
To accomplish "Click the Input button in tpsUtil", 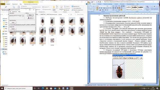I will pyautogui.click(x=13, y=22).
